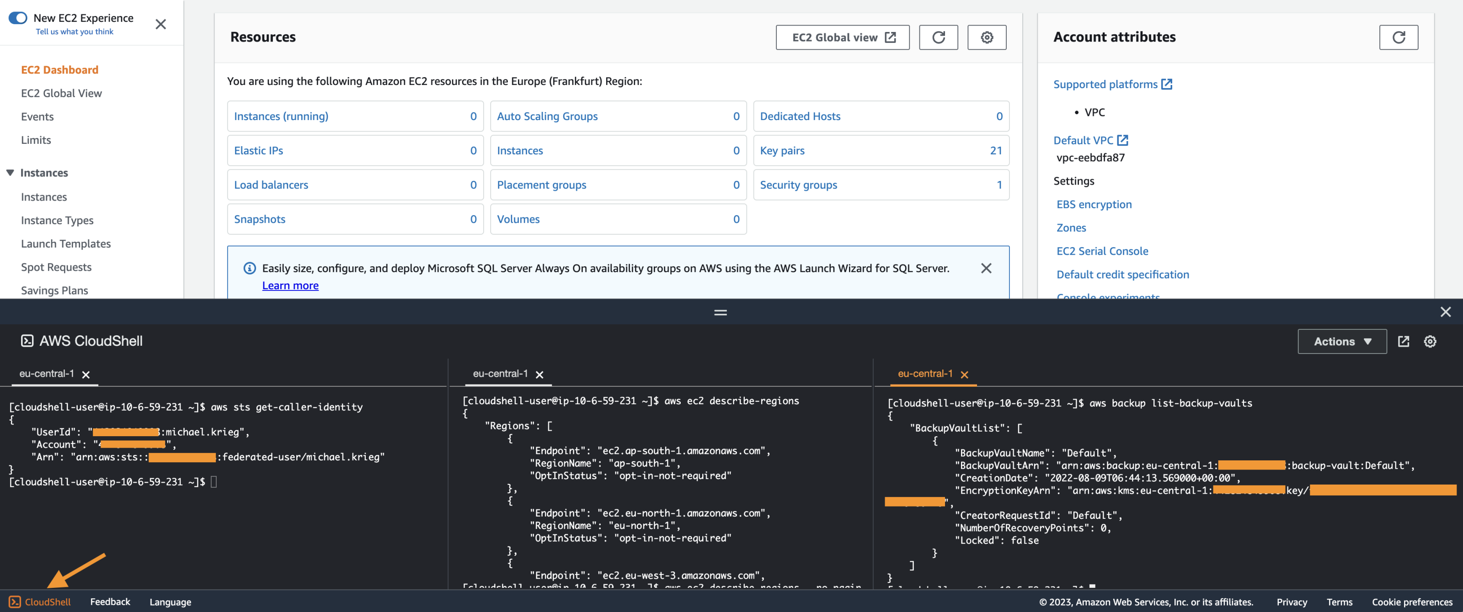The width and height of the screenshot is (1463, 612).
Task: Open the CloudShell Actions dropdown
Action: click(x=1341, y=342)
